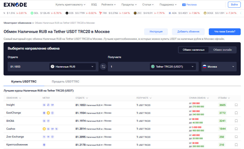This screenshot has height=149, width=244.
Task: Sort table by ОТДАЕТЕ column
Action: point(82,98)
